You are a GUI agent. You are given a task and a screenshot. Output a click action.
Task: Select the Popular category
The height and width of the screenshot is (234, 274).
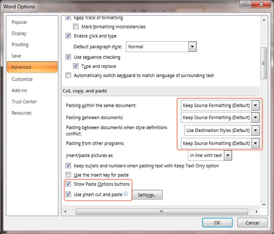point(19,22)
